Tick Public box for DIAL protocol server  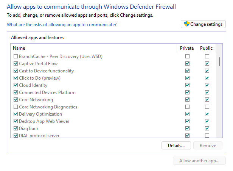[207, 136]
